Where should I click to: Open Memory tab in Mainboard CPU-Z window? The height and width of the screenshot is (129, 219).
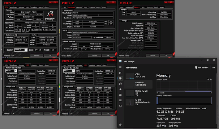pyautogui.click(x=79, y=7)
